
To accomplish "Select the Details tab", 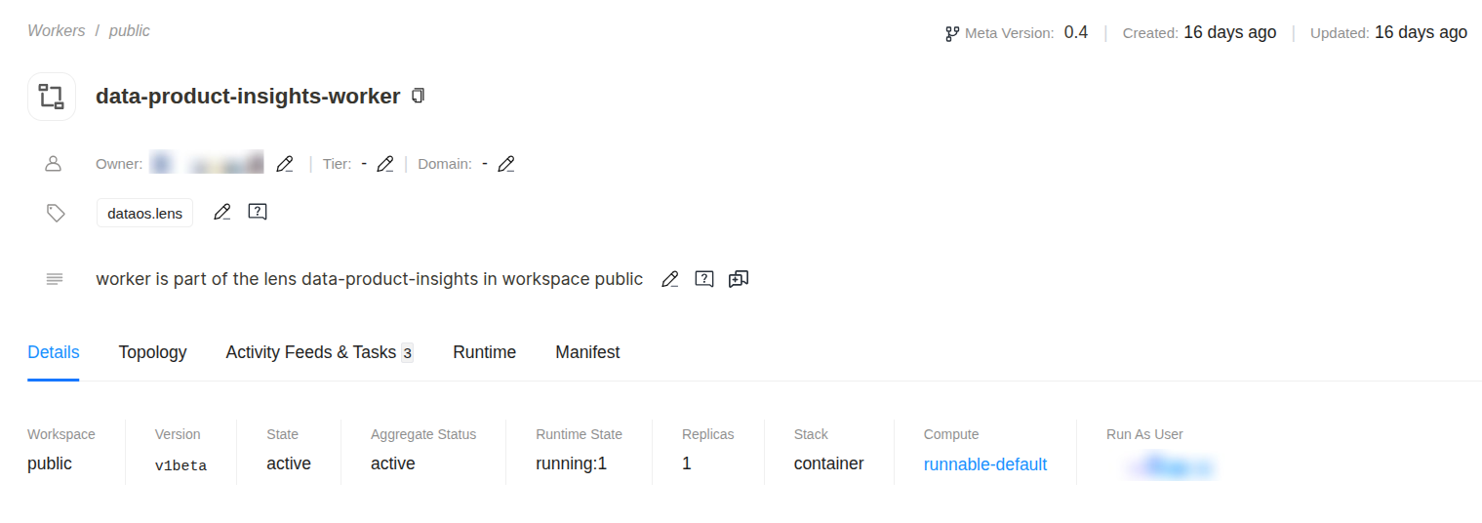I will click(54, 352).
